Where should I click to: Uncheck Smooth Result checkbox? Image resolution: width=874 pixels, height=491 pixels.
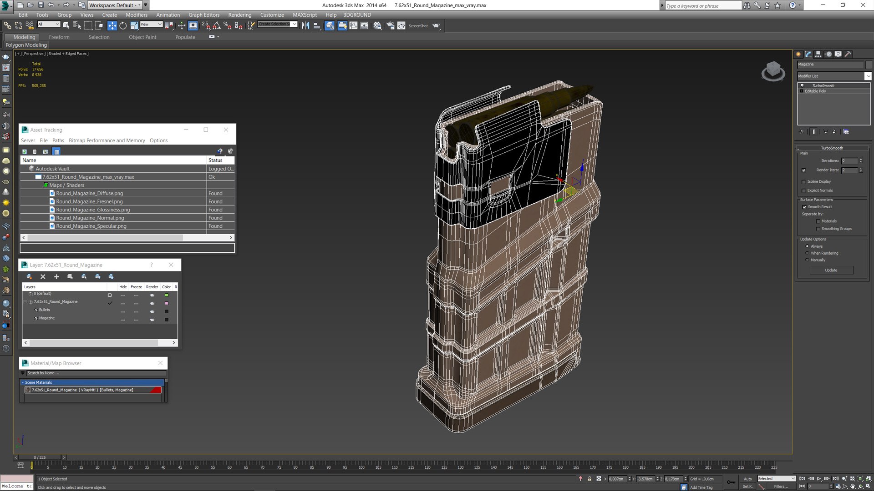tap(804, 207)
